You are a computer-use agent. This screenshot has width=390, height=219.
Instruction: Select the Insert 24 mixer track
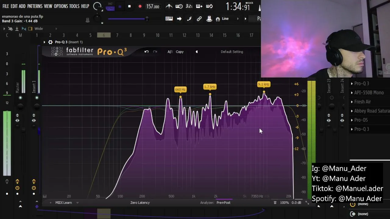342,86
